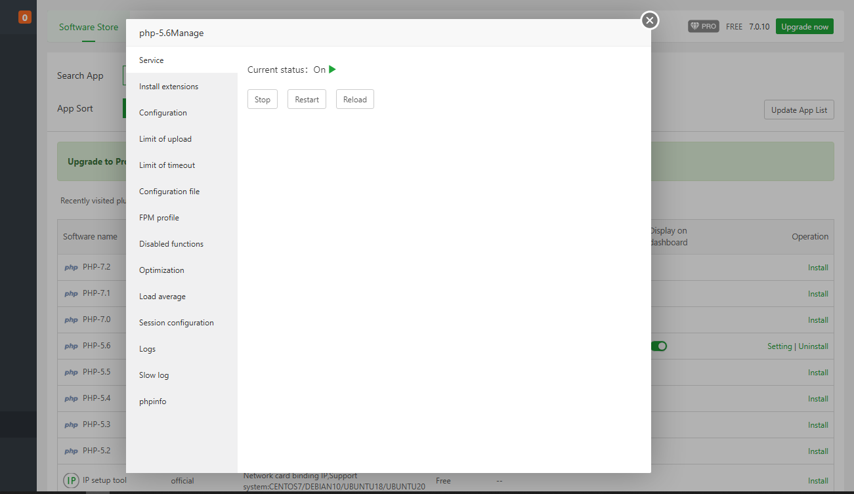Image resolution: width=854 pixels, height=494 pixels.
Task: Click Install for PHP-5.3
Action: point(818,425)
